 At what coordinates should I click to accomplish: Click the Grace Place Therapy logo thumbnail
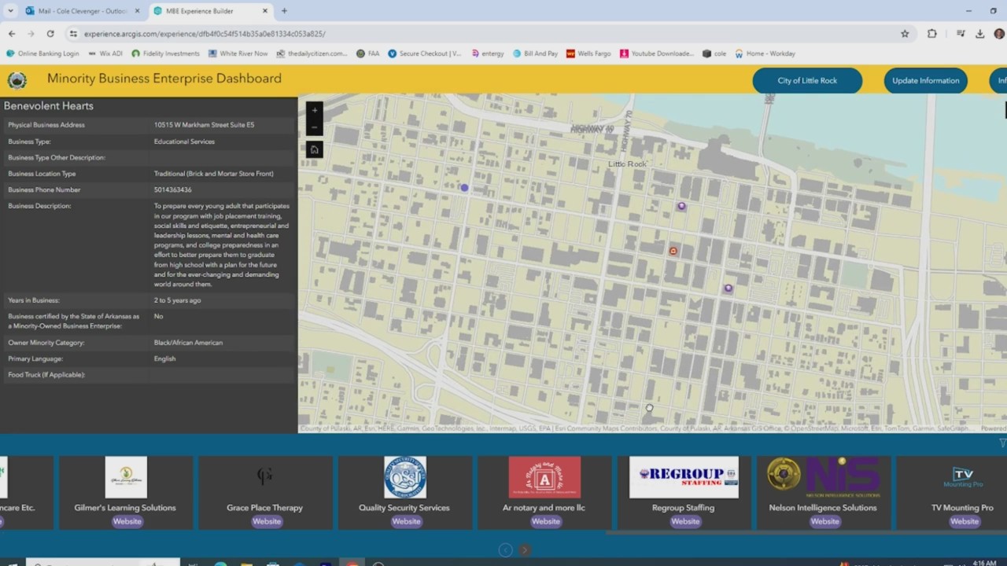click(x=265, y=476)
